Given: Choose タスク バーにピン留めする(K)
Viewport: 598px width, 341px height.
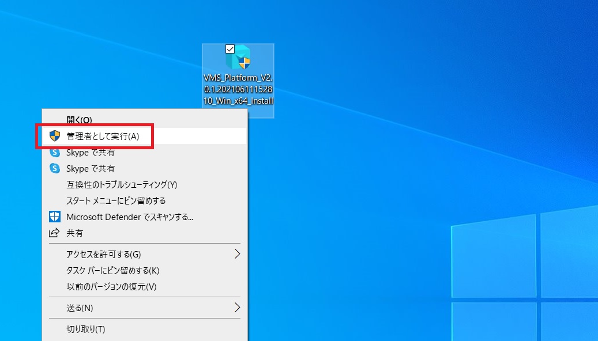Looking at the screenshot, I should click(145, 271).
